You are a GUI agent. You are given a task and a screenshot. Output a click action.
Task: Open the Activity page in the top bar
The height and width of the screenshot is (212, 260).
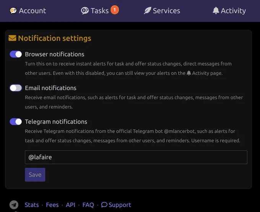click(229, 11)
